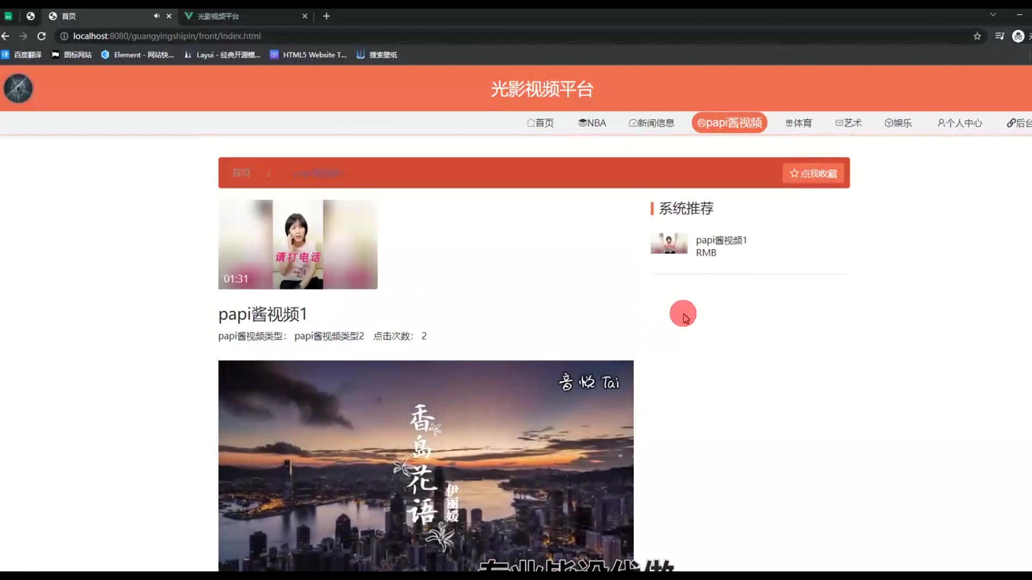The image size is (1032, 580).
Task: Click the 系统推荐 section heading
Action: point(686,208)
